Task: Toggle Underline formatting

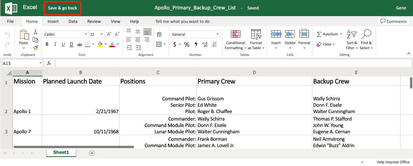Action: point(63,44)
